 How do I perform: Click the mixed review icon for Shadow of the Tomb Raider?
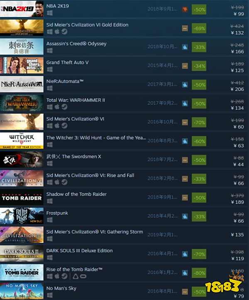tap(185, 198)
